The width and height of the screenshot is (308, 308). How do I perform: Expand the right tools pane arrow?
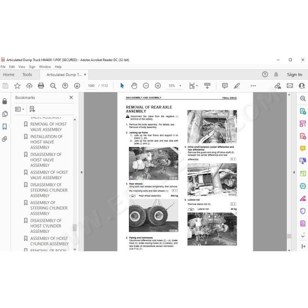point(294,172)
